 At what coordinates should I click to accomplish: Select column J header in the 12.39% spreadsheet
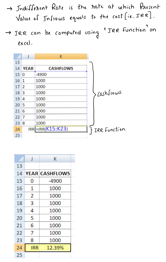pyautogui.click(x=32, y=158)
